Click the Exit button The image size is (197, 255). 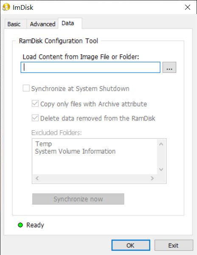click(174, 245)
